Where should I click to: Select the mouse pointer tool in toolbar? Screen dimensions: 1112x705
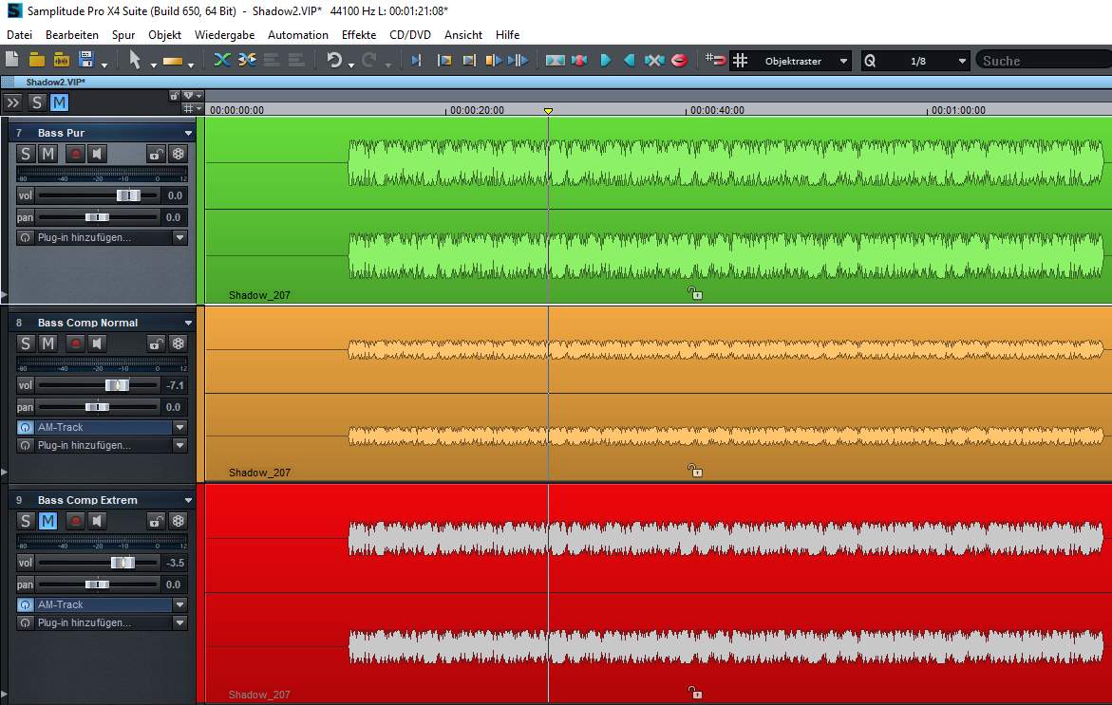point(135,60)
